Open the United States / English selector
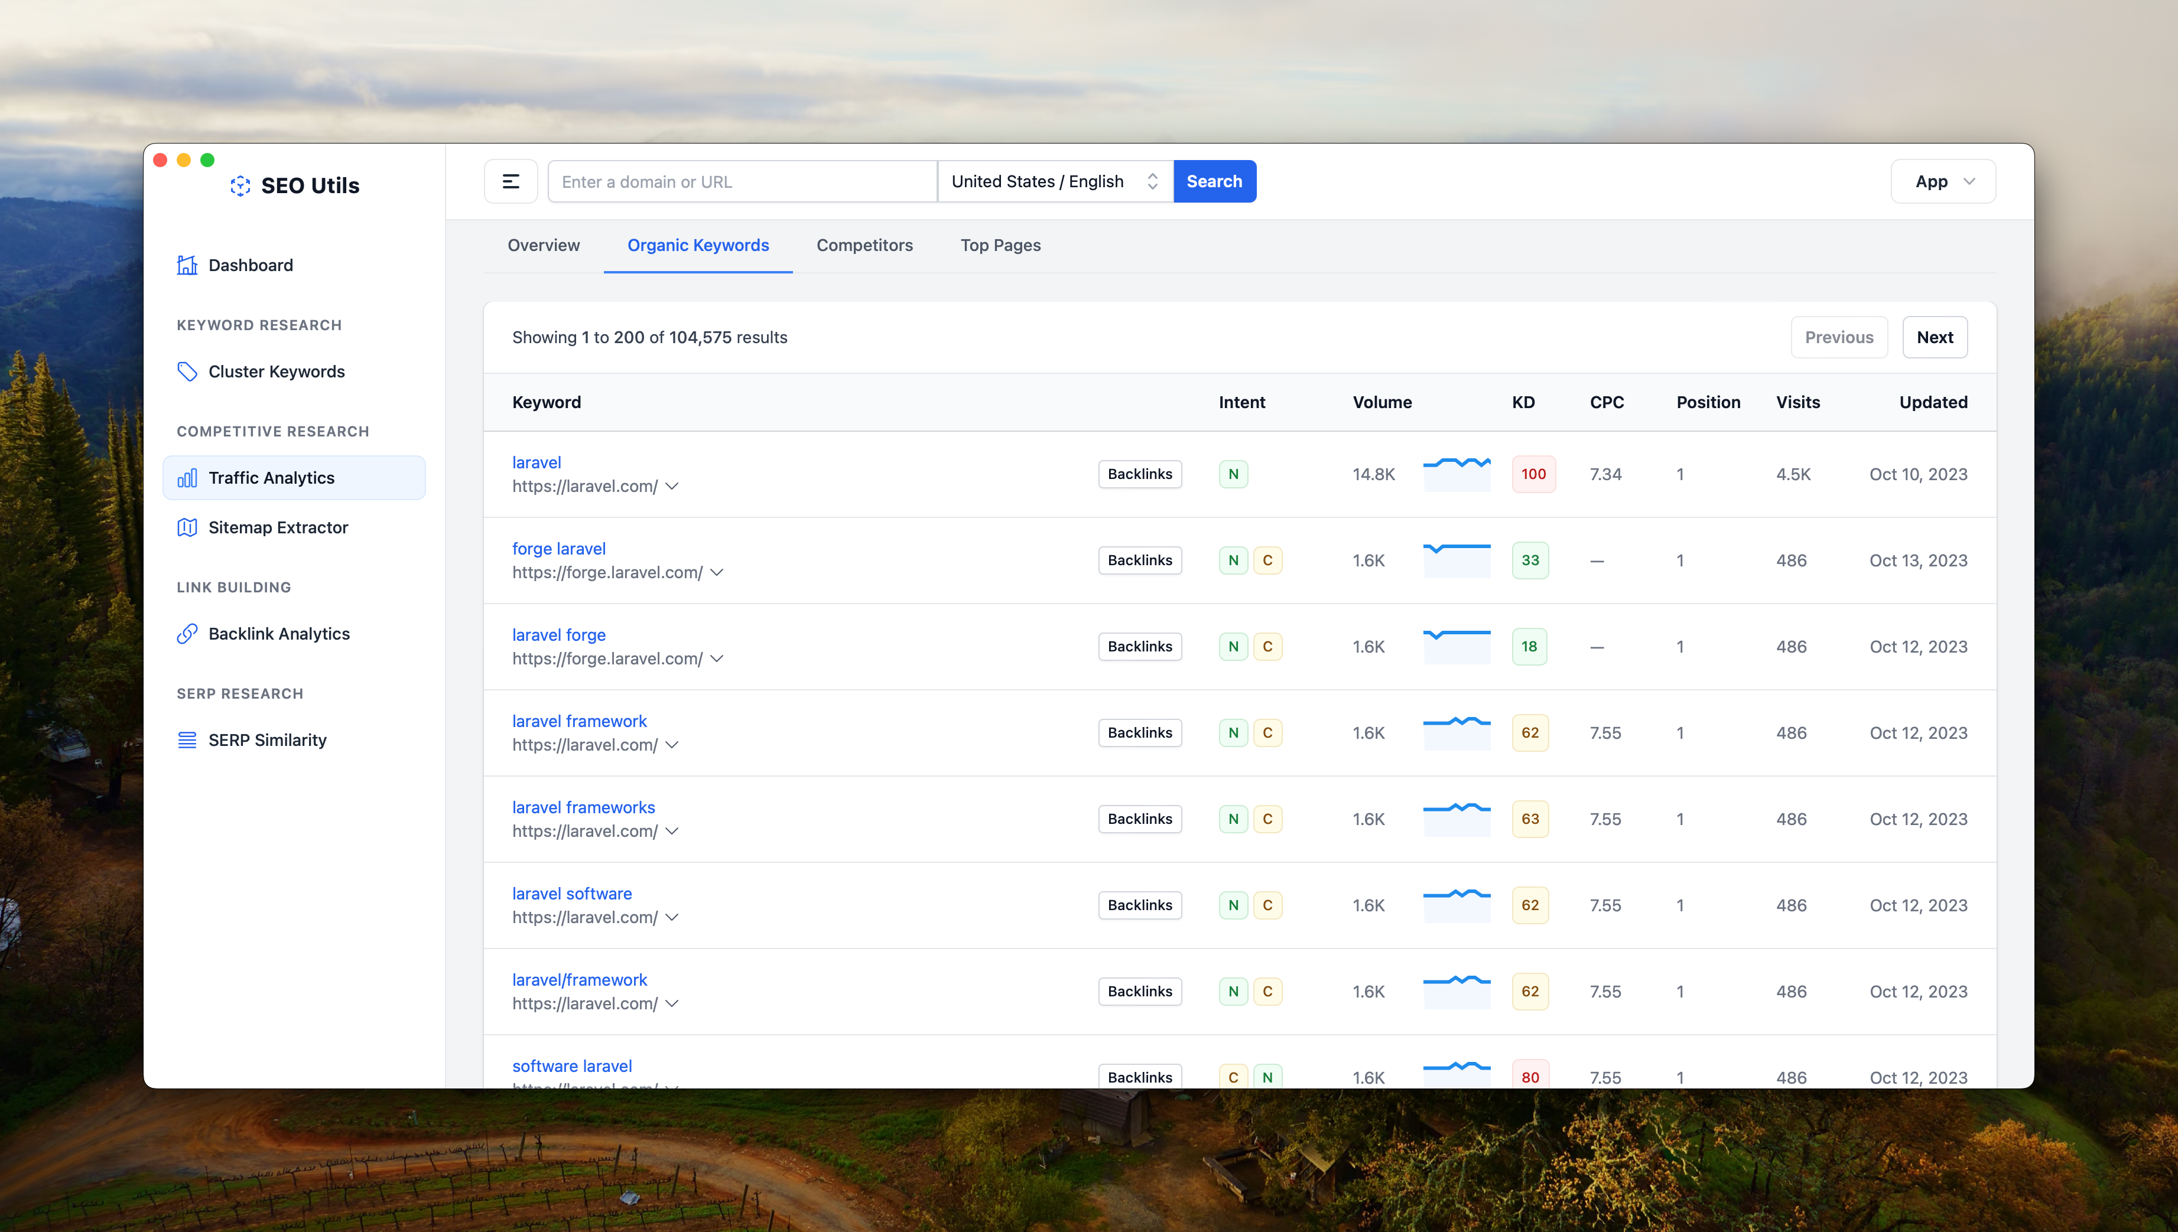The width and height of the screenshot is (2178, 1232). [1054, 181]
